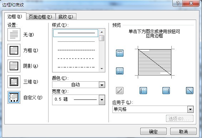The image size is (202, 138).
Task: Click the 取消 button
Action: pyautogui.click(x=183, y=132)
